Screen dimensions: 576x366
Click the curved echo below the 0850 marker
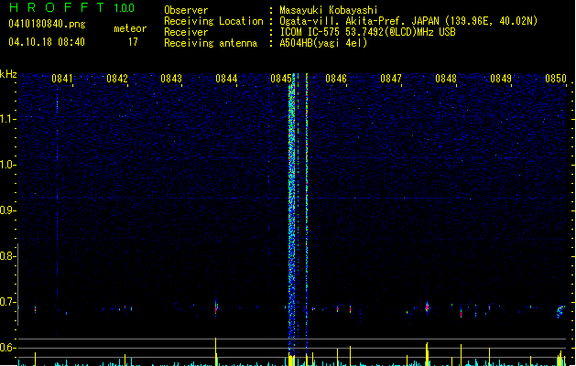(560, 311)
